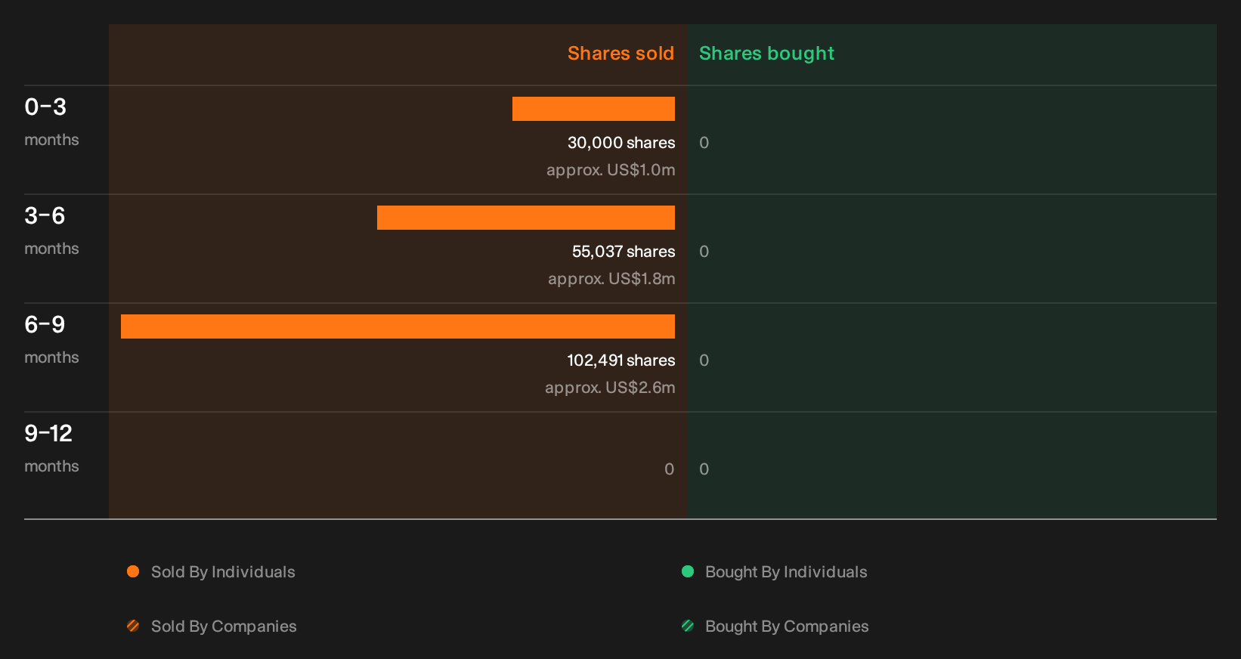Image resolution: width=1241 pixels, height=659 pixels.
Task: Click the orange Sold By Individuals legend dot
Action: tap(133, 571)
